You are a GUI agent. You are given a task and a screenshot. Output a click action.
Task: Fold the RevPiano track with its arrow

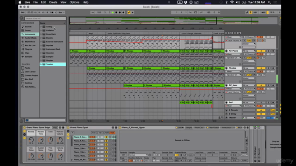pos(226,51)
